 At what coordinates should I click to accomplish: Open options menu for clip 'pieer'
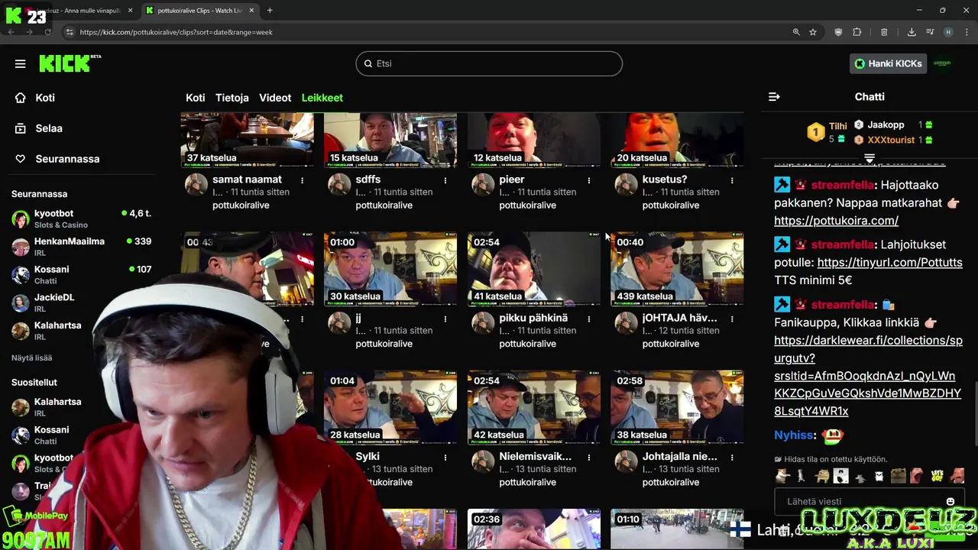point(589,180)
